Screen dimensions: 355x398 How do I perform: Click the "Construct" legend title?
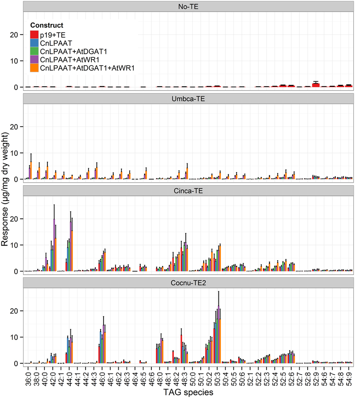coord(47,25)
